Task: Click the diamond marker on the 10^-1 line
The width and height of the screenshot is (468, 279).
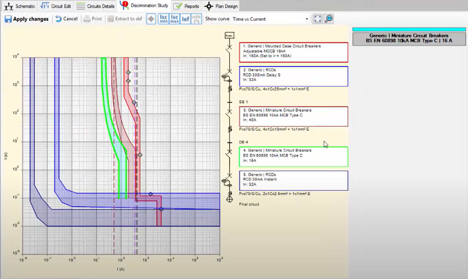Action: click(x=151, y=194)
